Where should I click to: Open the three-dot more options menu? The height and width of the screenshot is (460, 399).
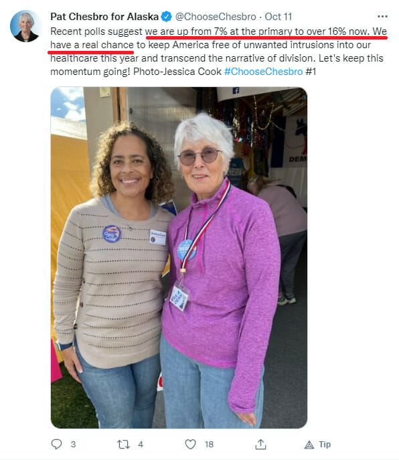(382, 17)
